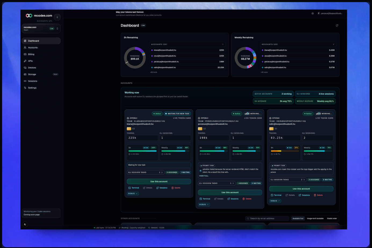Toggle the eye visibility icon in top bar

313,13
